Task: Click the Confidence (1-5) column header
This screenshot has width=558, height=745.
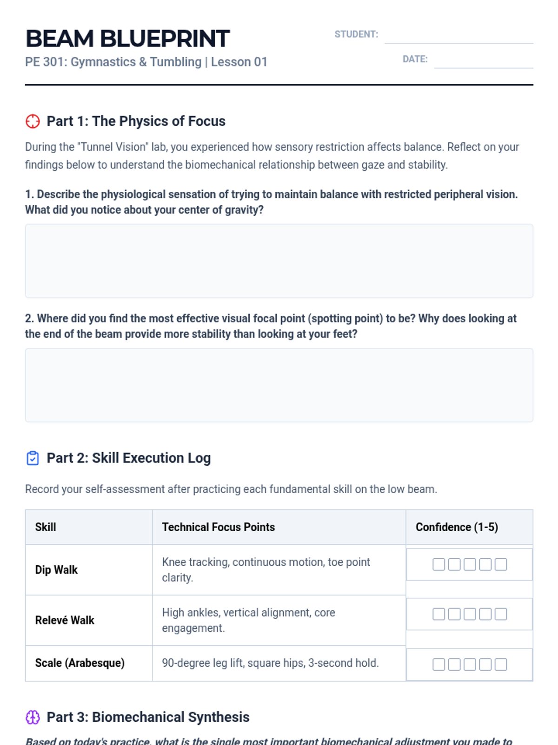Action: pos(469,527)
